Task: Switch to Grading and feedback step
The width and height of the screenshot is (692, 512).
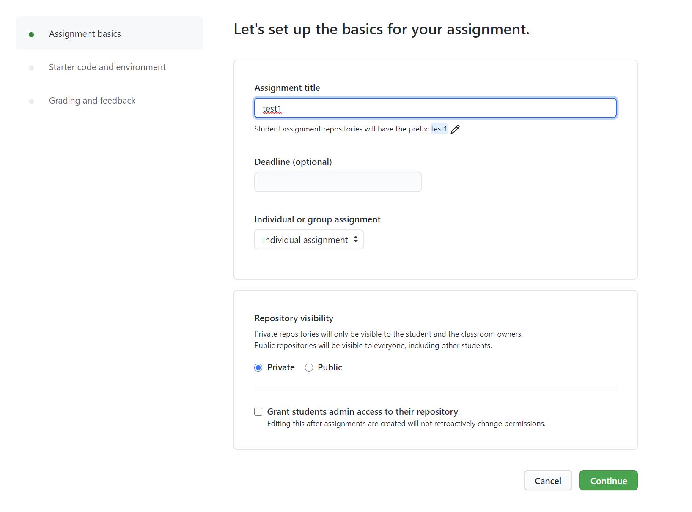Action: click(x=92, y=101)
